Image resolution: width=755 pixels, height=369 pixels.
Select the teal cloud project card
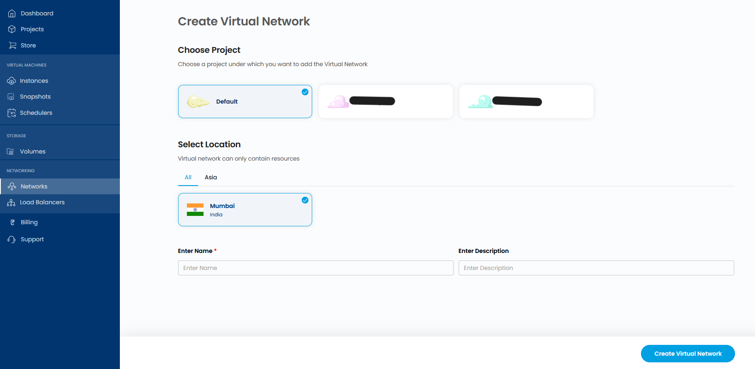526,102
